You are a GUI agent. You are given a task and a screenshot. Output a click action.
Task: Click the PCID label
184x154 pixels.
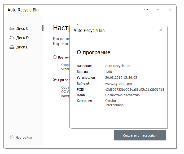point(80,90)
